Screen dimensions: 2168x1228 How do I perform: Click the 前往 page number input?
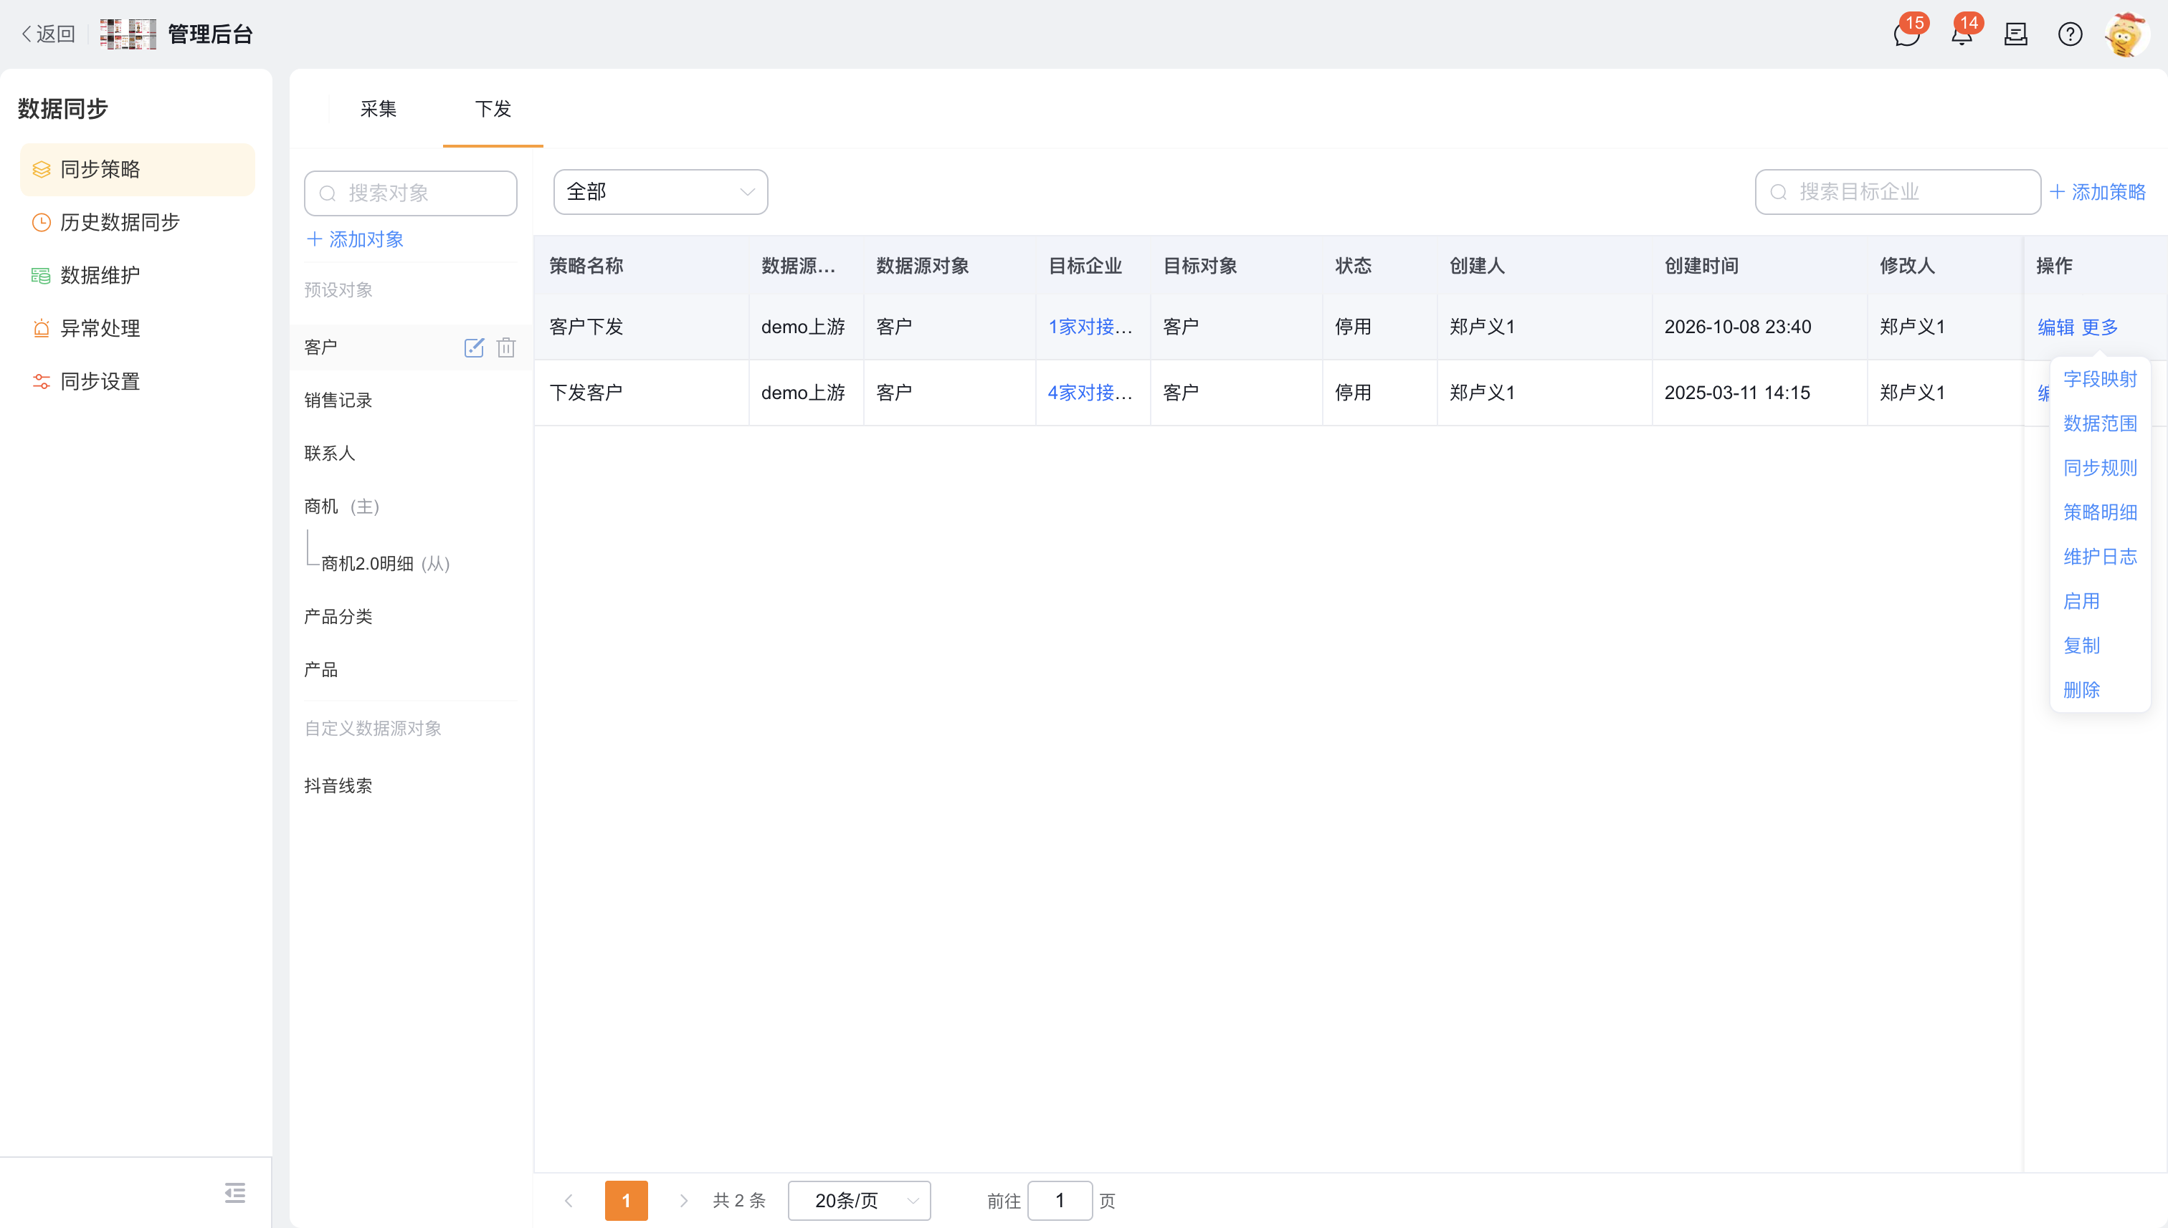1060,1201
